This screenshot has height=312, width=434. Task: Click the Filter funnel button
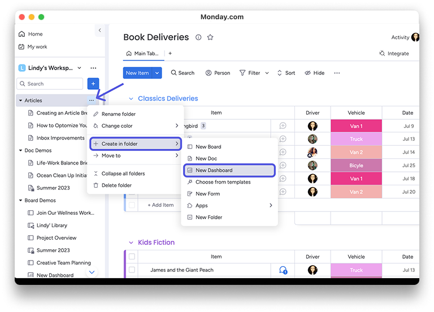pos(250,73)
